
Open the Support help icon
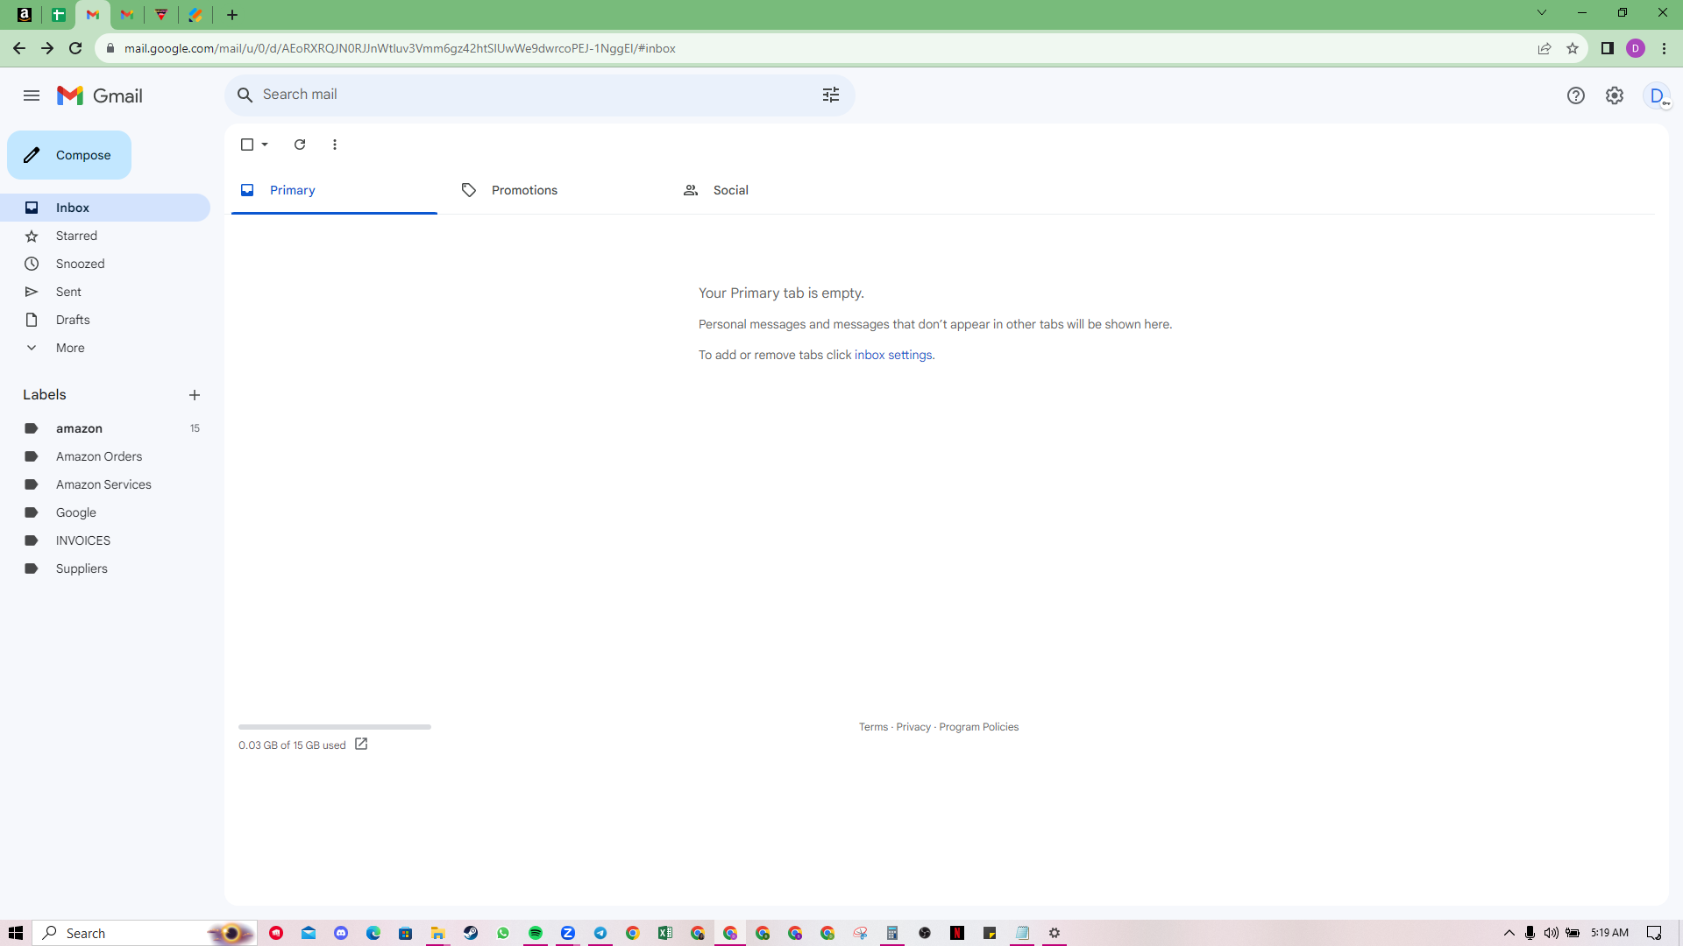tap(1576, 95)
